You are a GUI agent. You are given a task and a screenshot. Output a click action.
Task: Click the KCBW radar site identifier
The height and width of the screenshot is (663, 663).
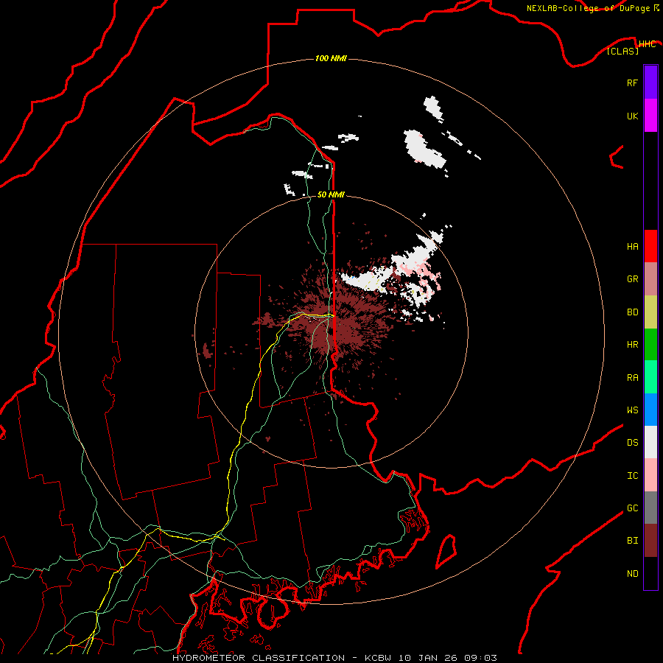379,658
